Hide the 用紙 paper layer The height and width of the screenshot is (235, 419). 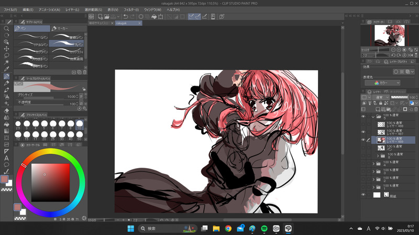363,195
